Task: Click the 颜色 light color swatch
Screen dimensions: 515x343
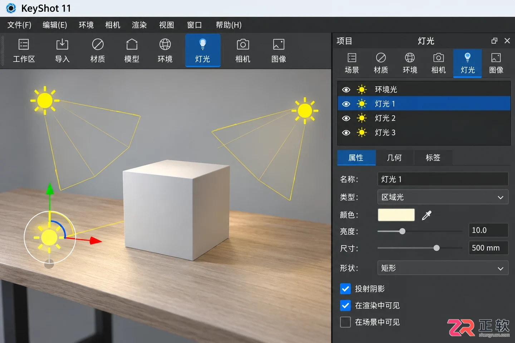Action: [396, 215]
